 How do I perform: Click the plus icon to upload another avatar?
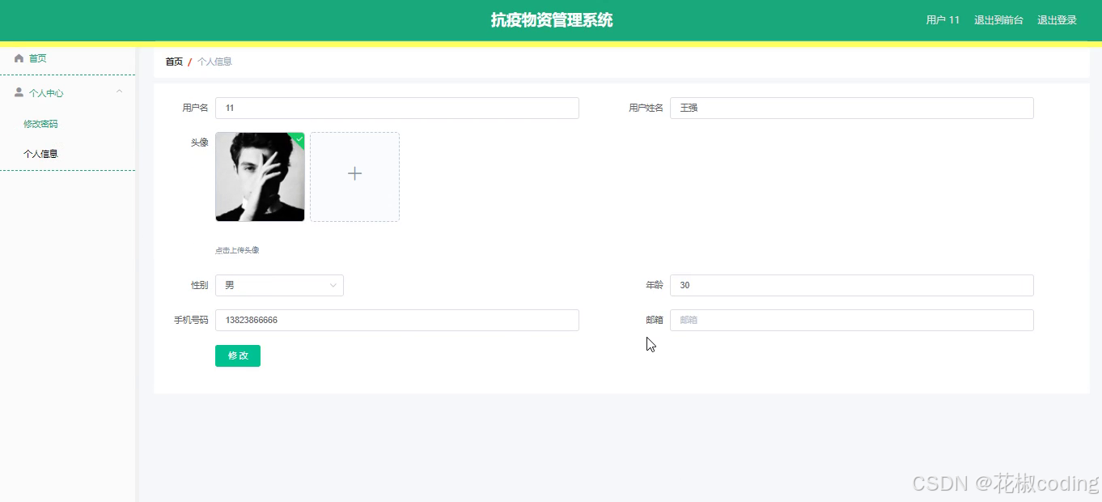354,173
